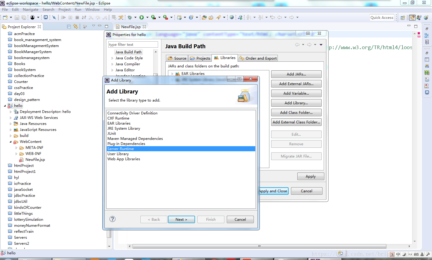
Task: Open the Project Explorer View Menu arrow
Action: (93, 26)
